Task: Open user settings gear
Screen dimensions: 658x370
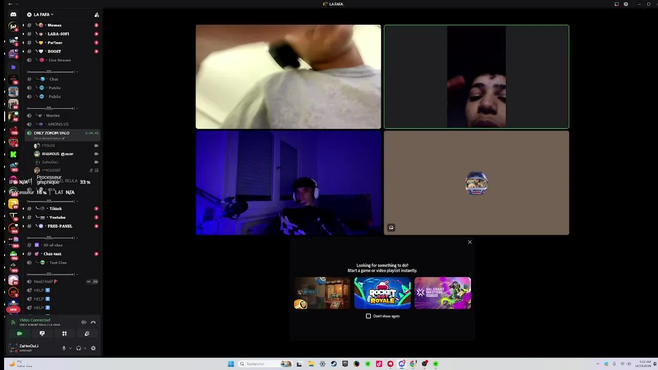Action: tap(93, 348)
